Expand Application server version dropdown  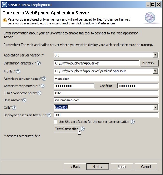click(155, 55)
